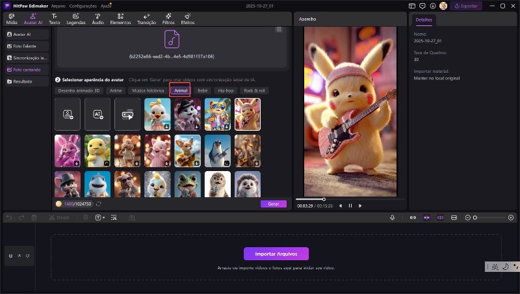Select the Avatar AI toolbar section
This screenshot has width=520, height=294.
[33, 19]
